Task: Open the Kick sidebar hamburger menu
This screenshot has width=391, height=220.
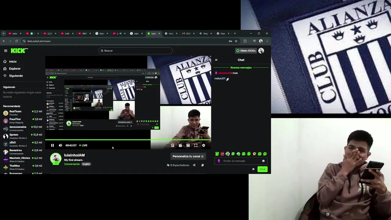Action: (5, 51)
